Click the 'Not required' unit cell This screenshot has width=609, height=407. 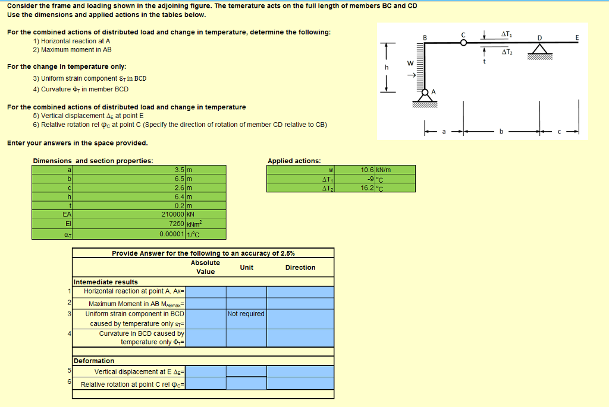coord(246,314)
